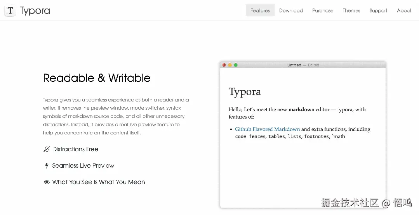This screenshot has width=419, height=215.
Task: Browse the Themes page
Action: click(x=351, y=10)
